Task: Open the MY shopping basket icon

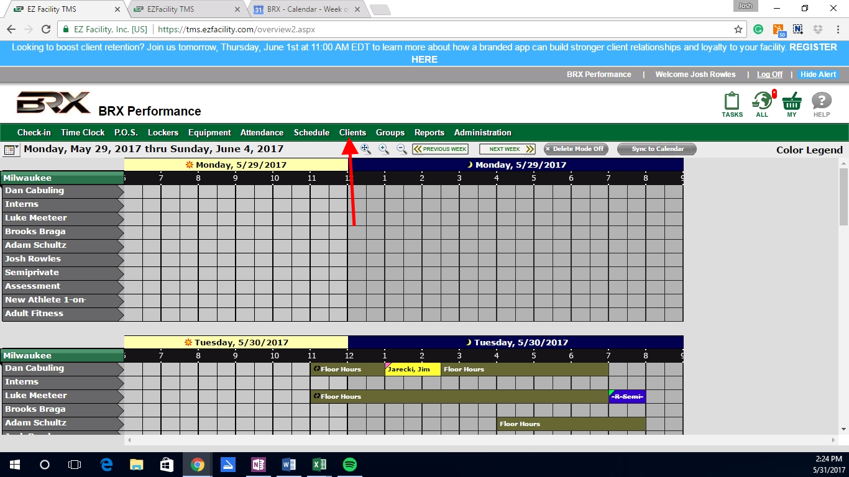Action: coord(792,102)
